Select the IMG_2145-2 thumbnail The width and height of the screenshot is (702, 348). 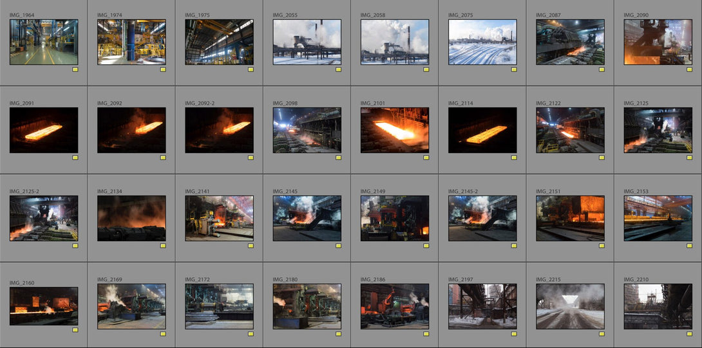[x=482, y=218]
